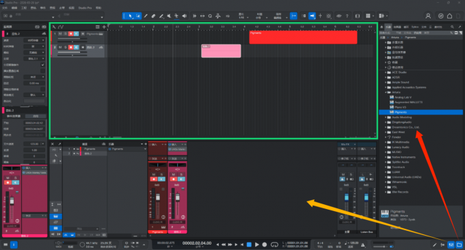The width and height of the screenshot is (465, 250).
Task: Expand the IK Multimedia folder
Action: [386, 142]
